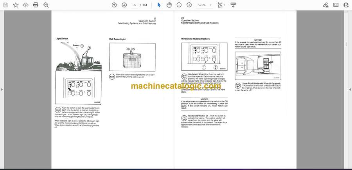
Task: Open the Find text search tool
Action: click(x=46, y=5)
